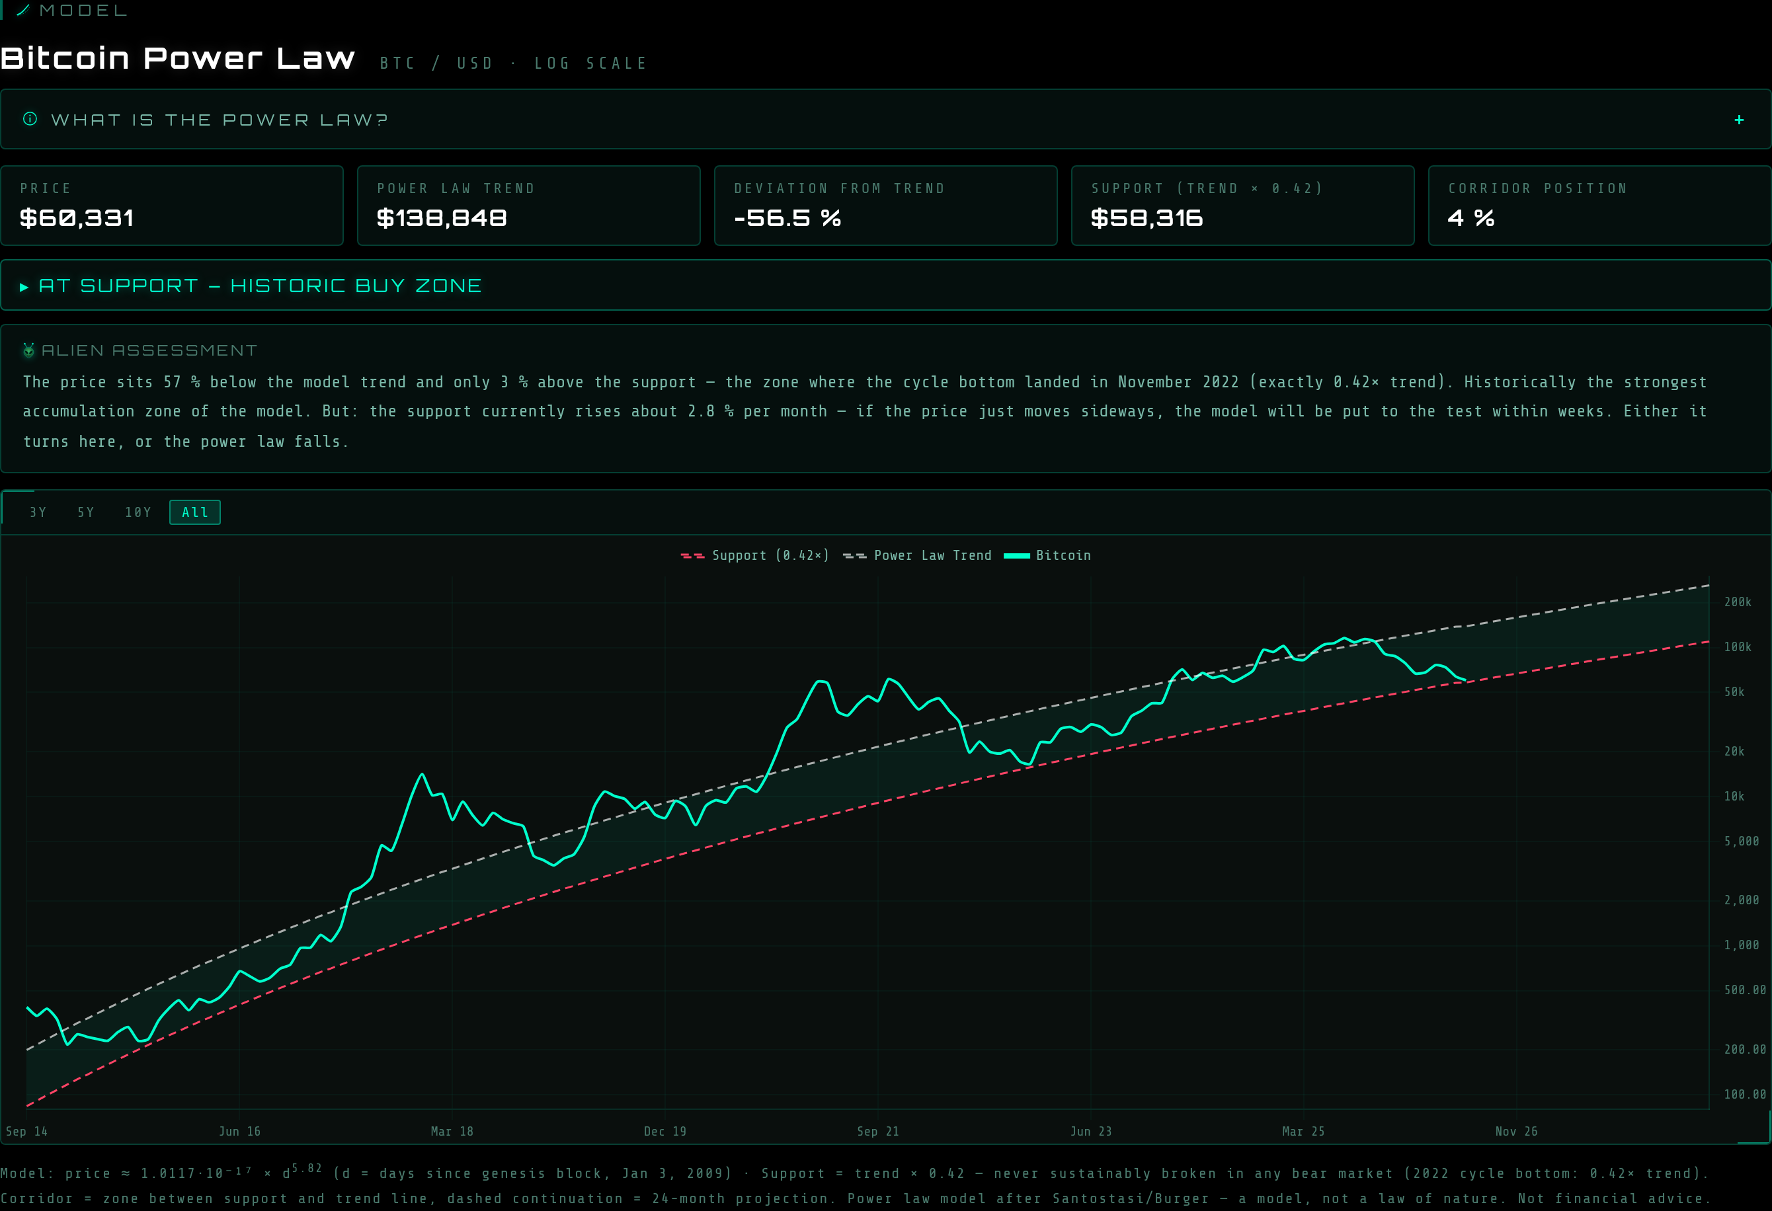1772x1211 pixels.
Task: Click the red dashed Support legend swatch
Action: [692, 555]
